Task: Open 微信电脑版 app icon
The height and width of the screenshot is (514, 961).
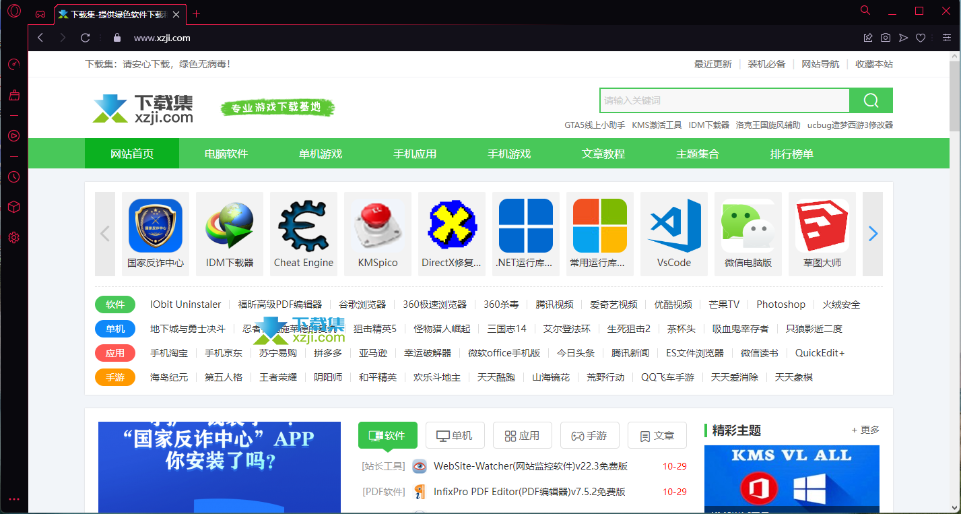Action: (x=748, y=234)
